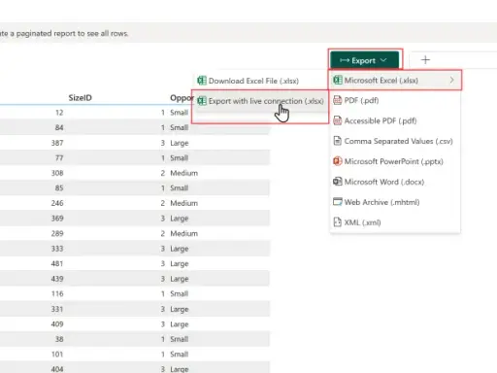Image resolution: width=497 pixels, height=373 pixels.
Task: Expand the Microsoft Excel submenu chevron
Action: (x=451, y=80)
